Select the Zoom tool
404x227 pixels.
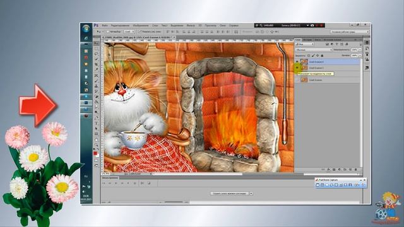[x=97, y=145]
